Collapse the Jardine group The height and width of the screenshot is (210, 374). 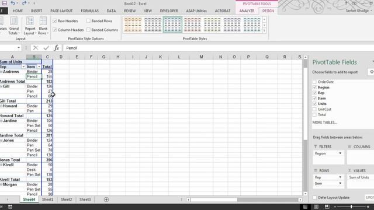[1, 121]
